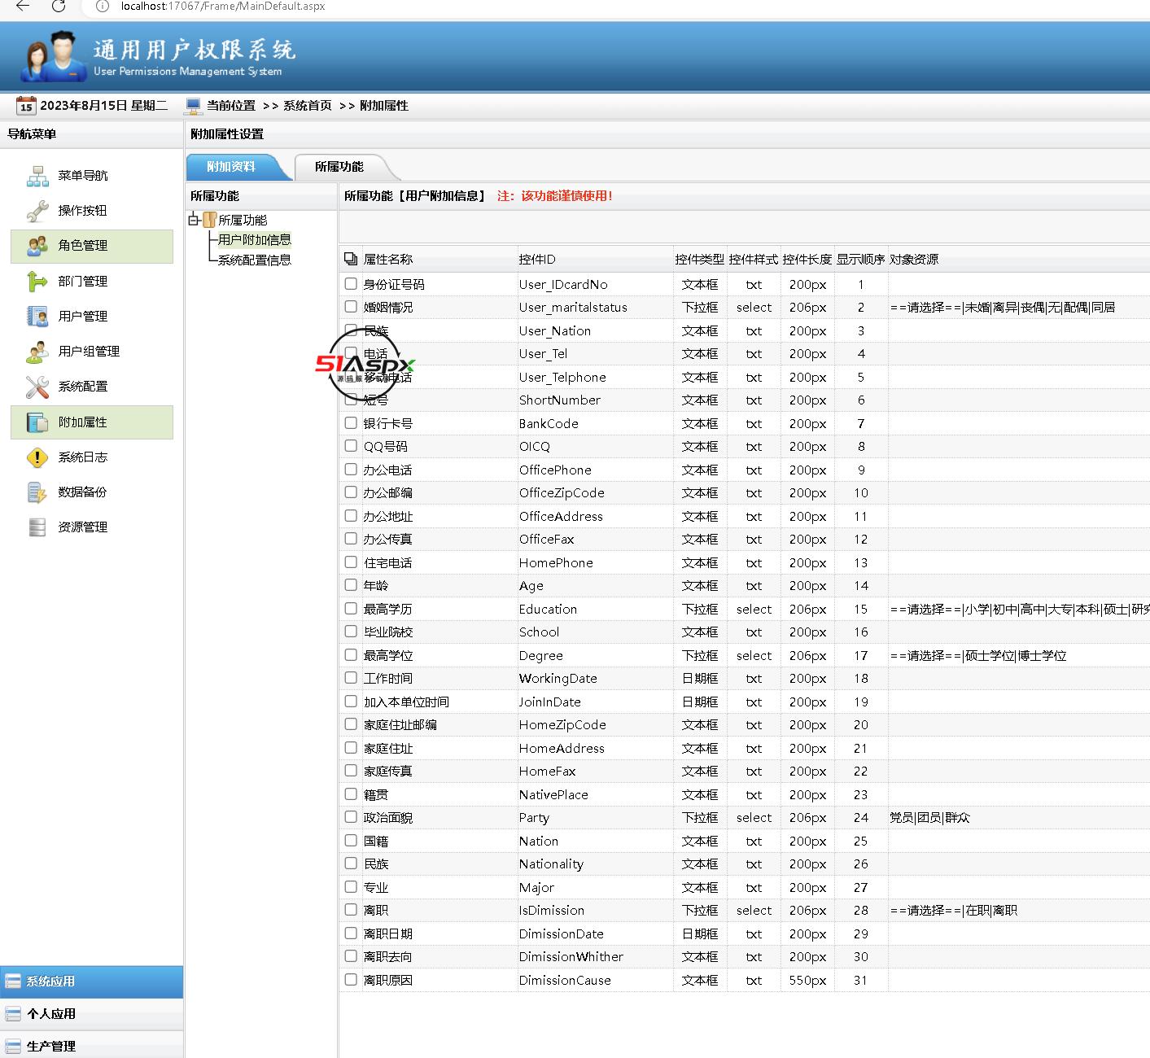Open 操作按钮 via its wrench icon

(x=37, y=211)
